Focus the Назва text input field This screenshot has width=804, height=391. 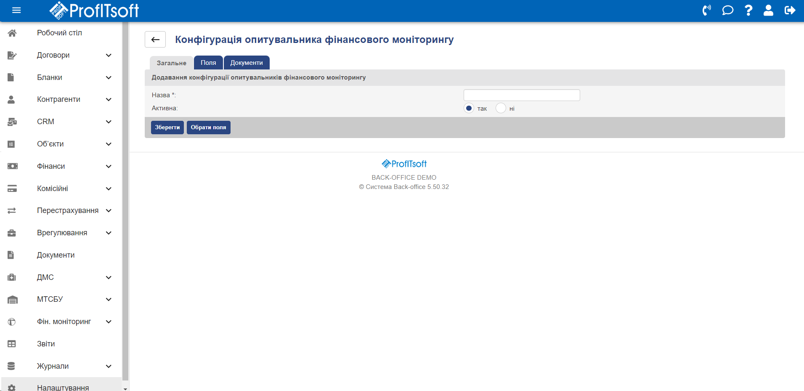[x=521, y=95]
